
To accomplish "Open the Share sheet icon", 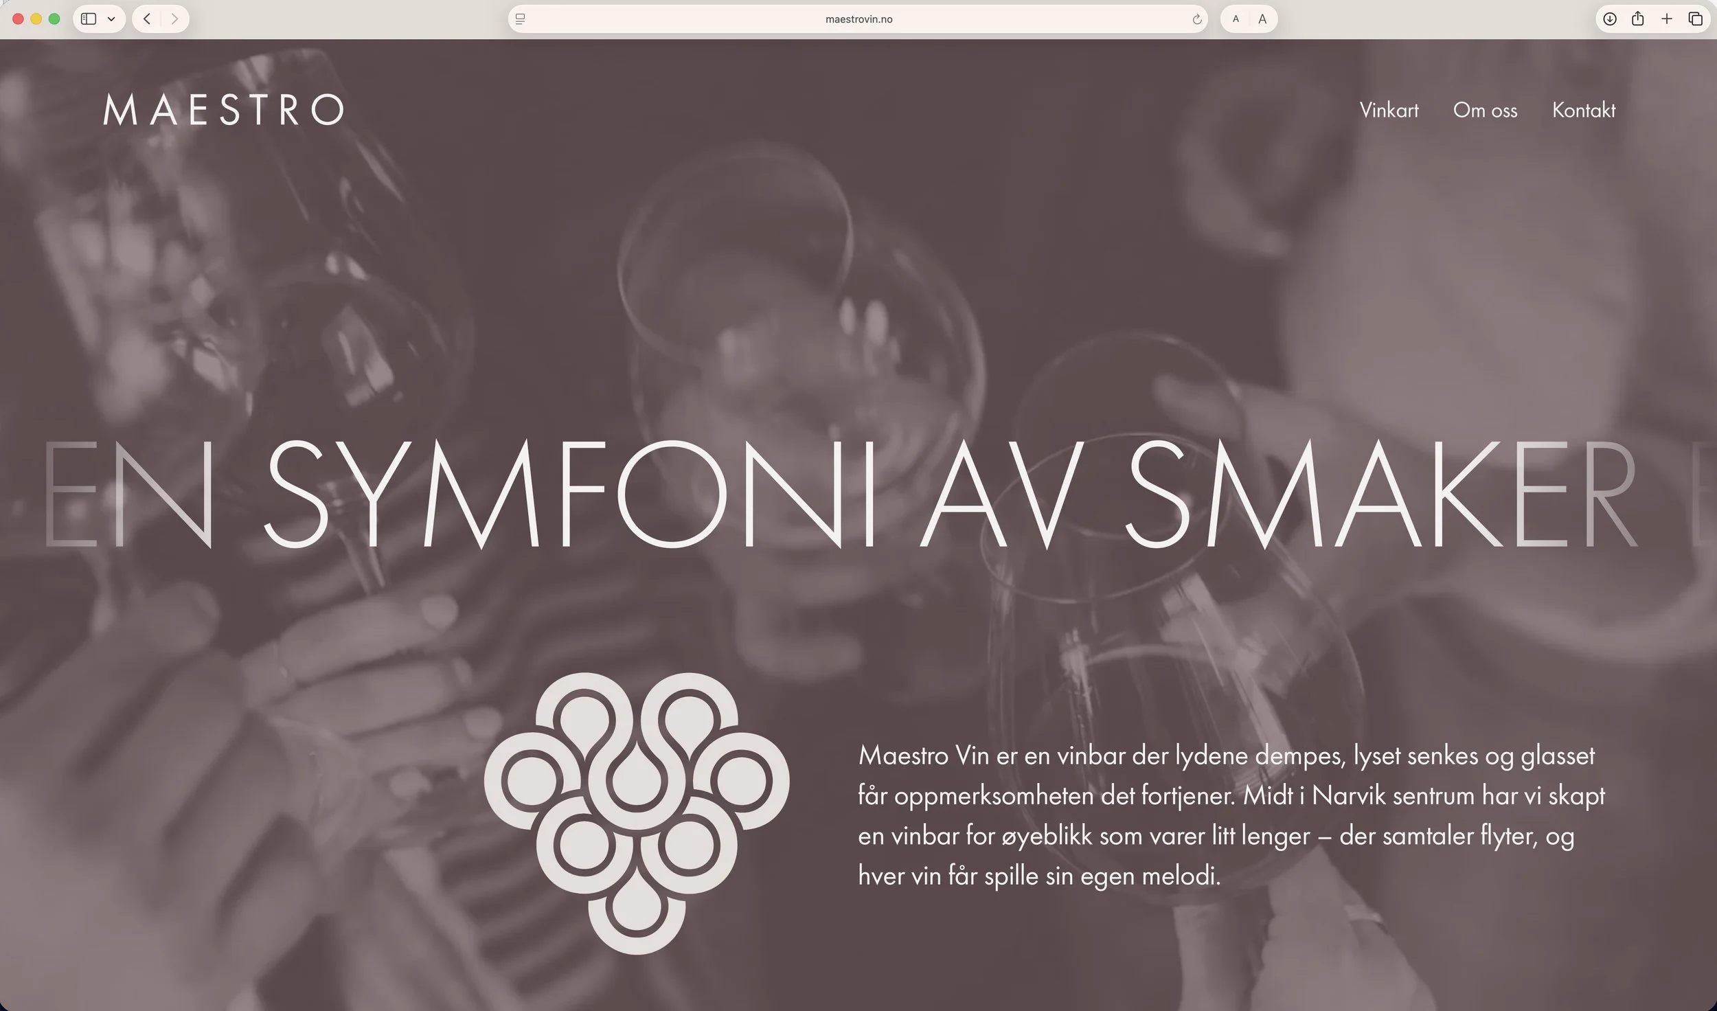I will click(x=1638, y=19).
